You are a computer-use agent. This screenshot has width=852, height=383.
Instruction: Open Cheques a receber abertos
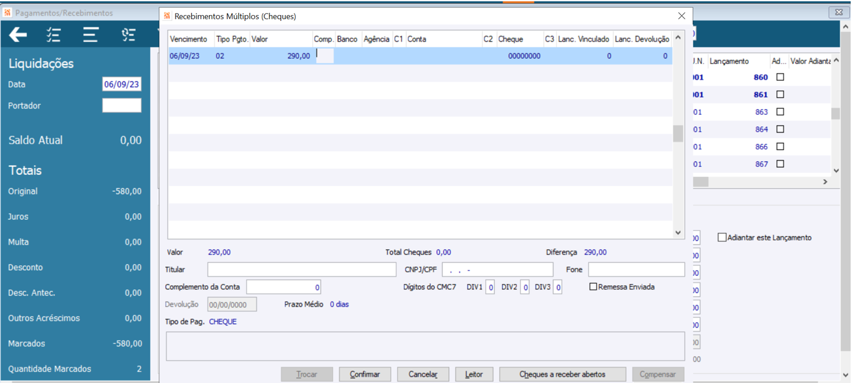(x=563, y=375)
